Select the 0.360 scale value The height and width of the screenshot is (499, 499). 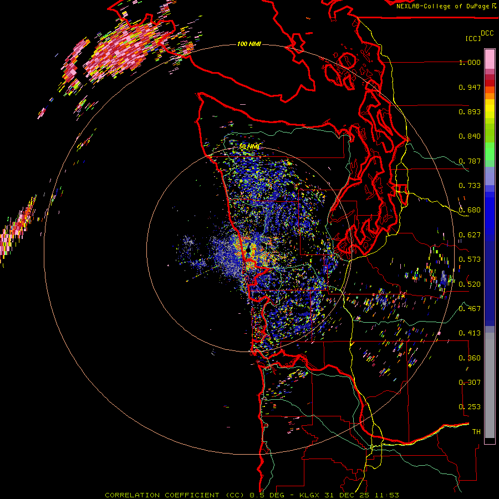coord(470,358)
